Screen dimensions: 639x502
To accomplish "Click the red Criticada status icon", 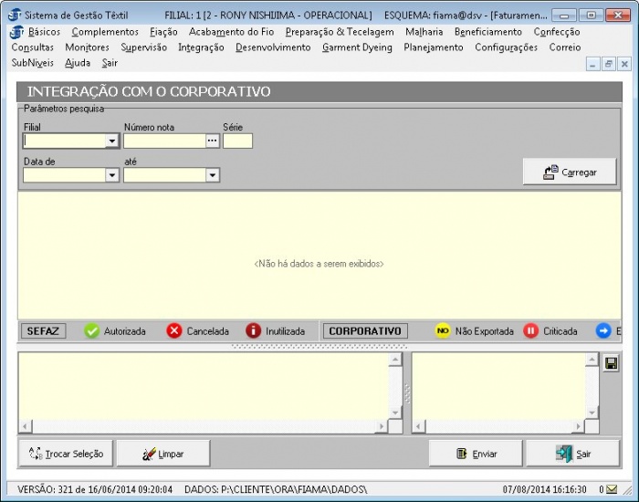I will tap(531, 331).
